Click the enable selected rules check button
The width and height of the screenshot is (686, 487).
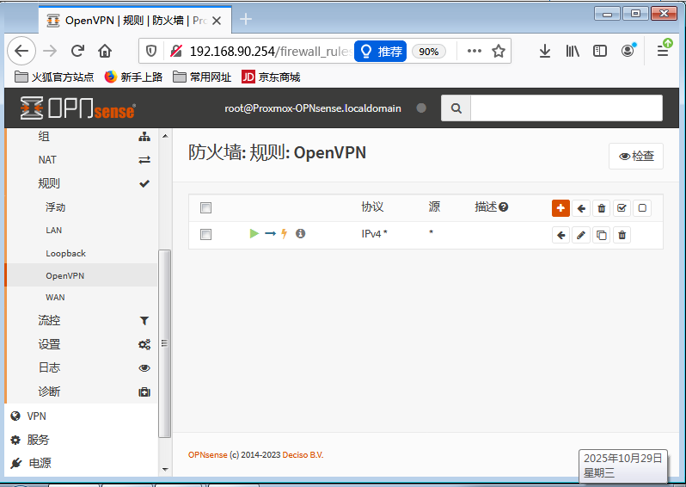pyautogui.click(x=622, y=208)
